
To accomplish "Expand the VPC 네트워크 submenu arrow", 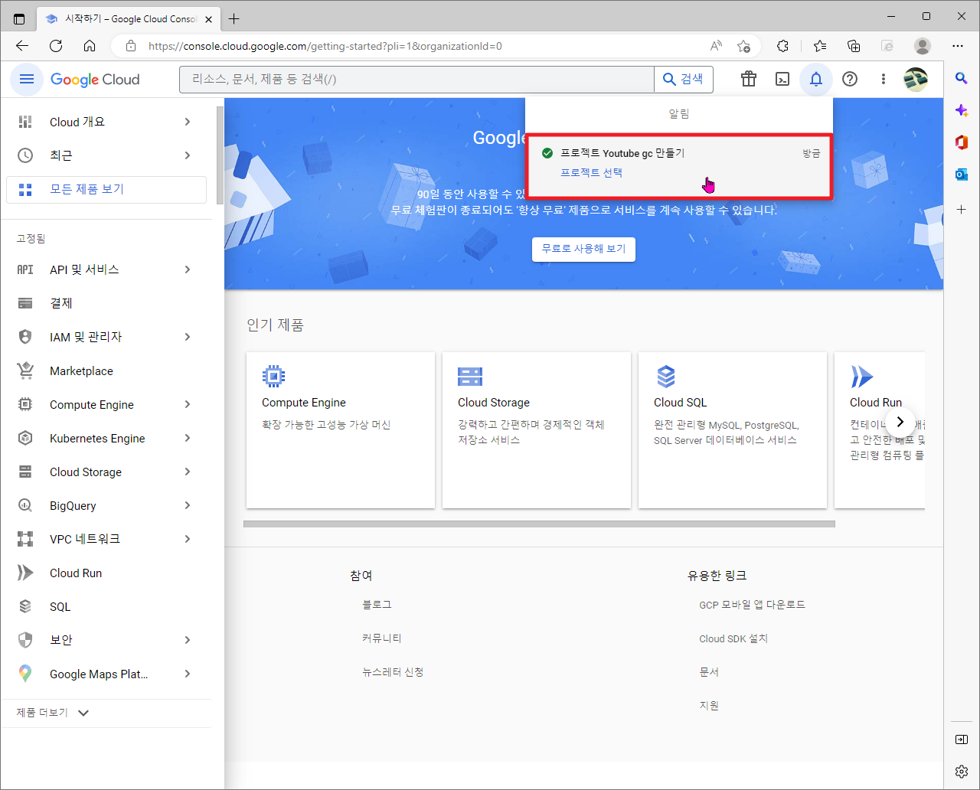I will [x=188, y=539].
